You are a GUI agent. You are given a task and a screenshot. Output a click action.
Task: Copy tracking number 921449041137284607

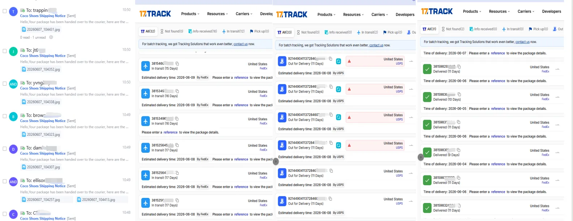(331, 114)
